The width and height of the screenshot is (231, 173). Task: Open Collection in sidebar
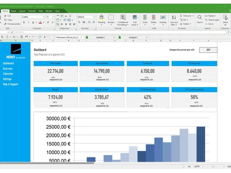tap(8, 74)
